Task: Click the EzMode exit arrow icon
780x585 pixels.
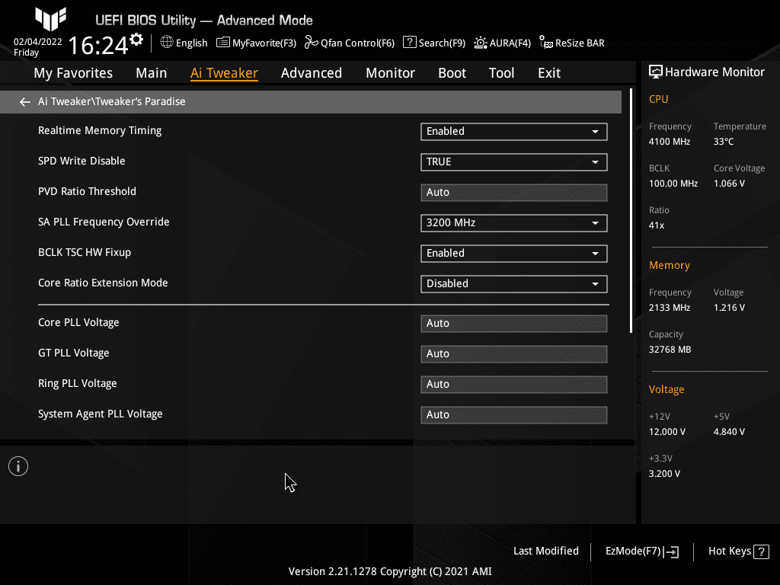Action: (671, 551)
